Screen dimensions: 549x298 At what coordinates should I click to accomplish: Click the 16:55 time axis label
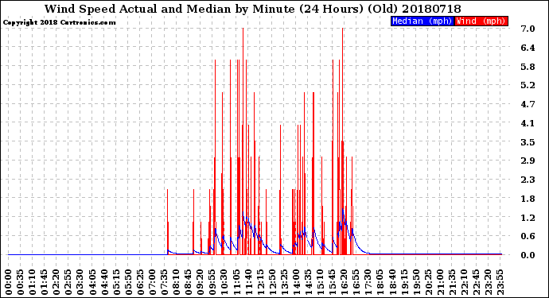coord(356,282)
